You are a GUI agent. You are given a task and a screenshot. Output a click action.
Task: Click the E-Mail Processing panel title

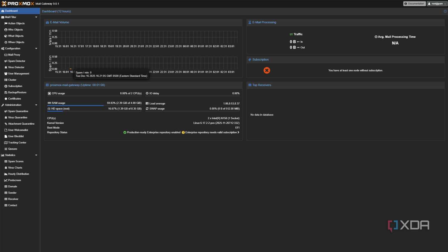click(x=264, y=22)
